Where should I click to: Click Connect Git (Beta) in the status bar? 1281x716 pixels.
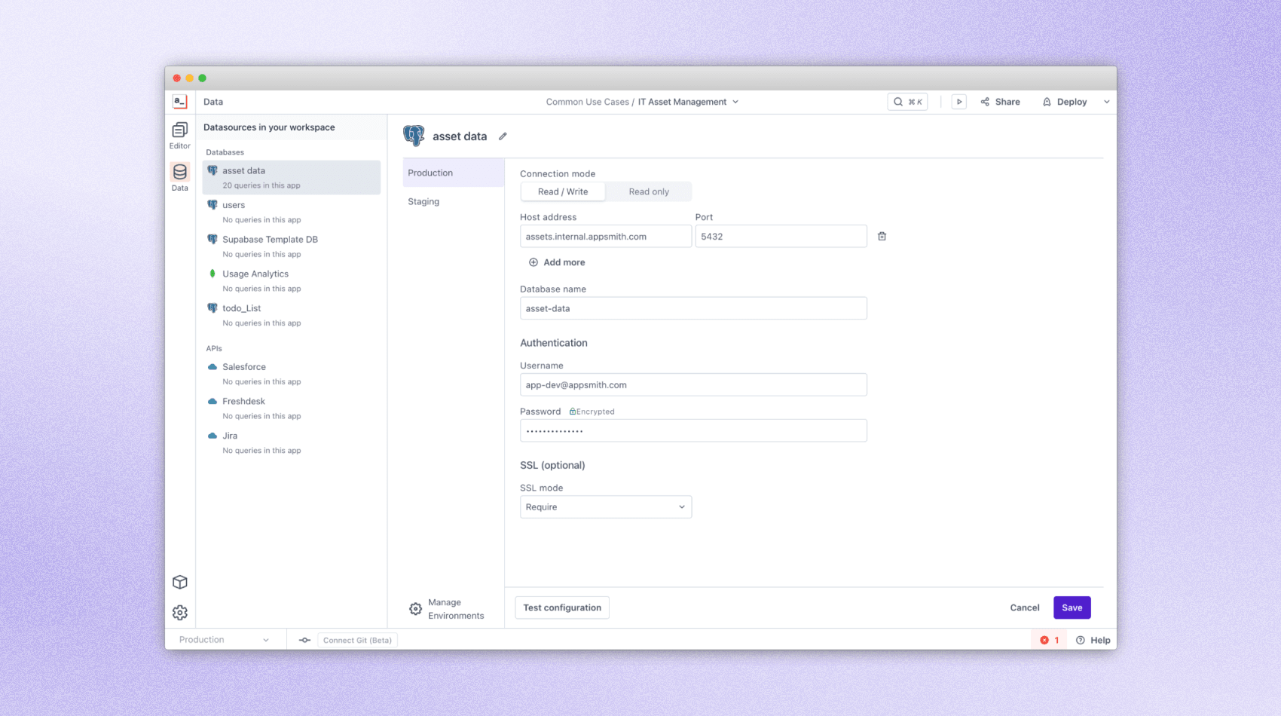click(x=357, y=639)
